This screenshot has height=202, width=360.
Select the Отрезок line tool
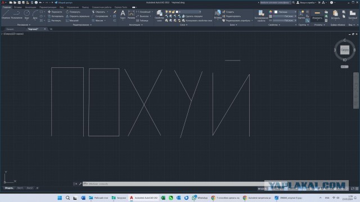[6, 14]
